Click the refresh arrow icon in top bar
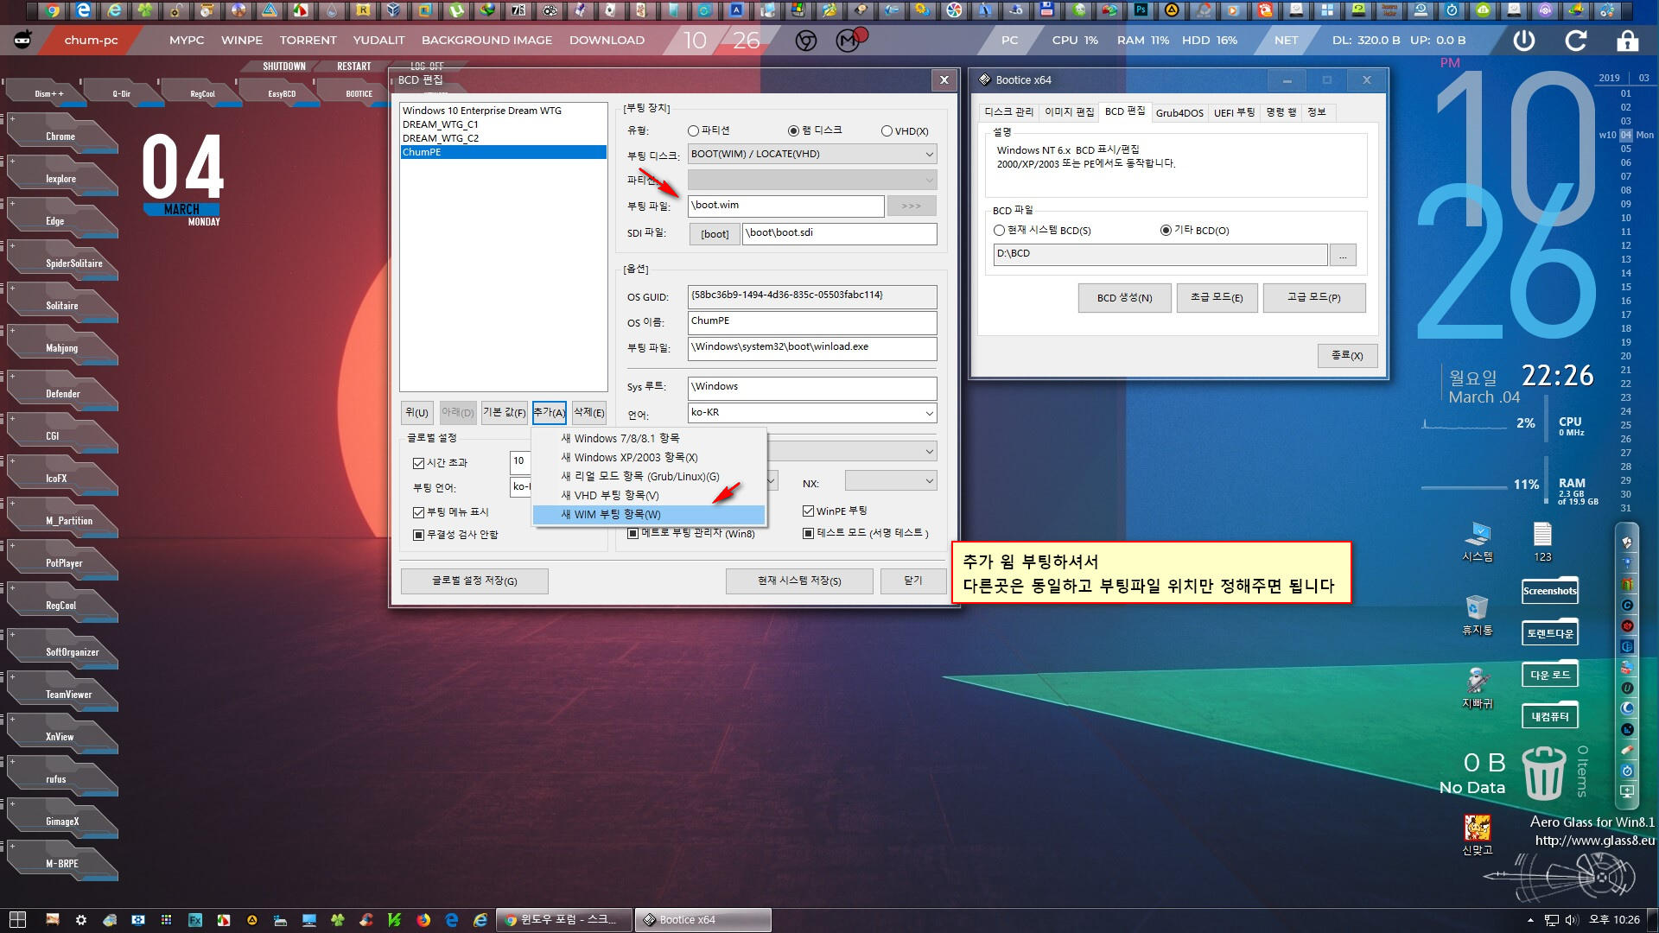The width and height of the screenshot is (1659, 933). click(1576, 41)
